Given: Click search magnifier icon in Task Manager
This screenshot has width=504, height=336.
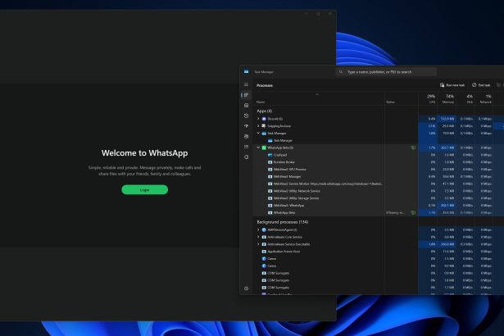Looking at the screenshot, I should (x=341, y=72).
